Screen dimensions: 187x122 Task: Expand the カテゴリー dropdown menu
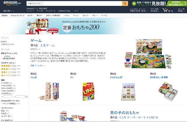pyautogui.click(x=8, y=11)
